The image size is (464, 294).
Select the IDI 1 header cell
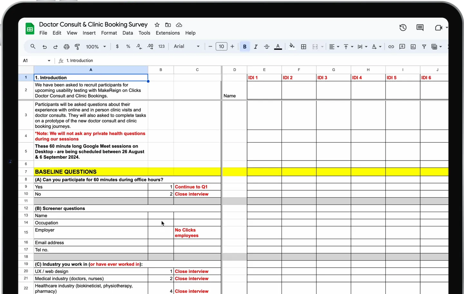(264, 78)
